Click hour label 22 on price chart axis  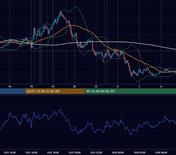(96, 87)
